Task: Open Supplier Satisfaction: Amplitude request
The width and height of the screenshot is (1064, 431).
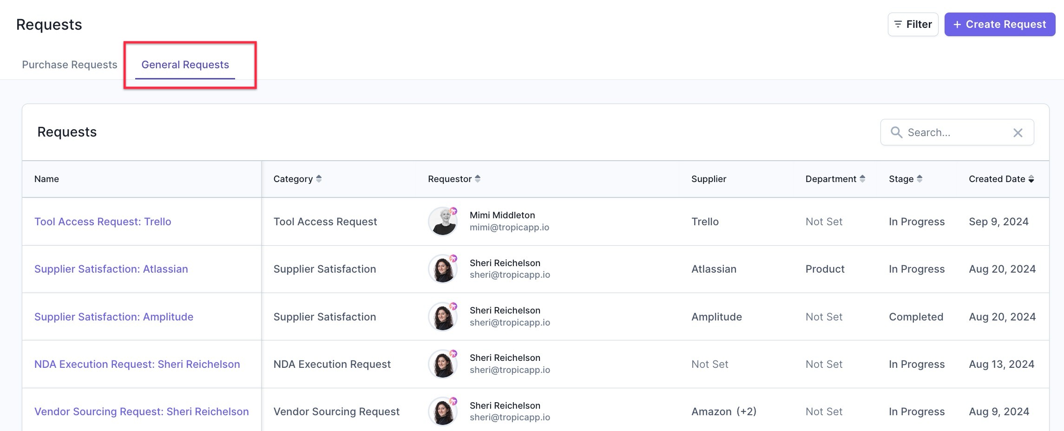Action: [x=114, y=317]
